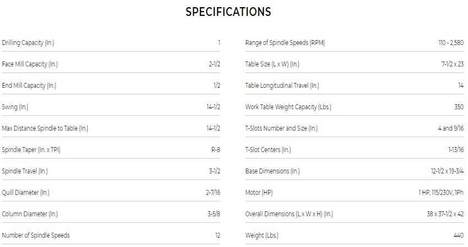
Task: Click the Quill Diameter 2-7/16 value
Action: tap(213, 193)
